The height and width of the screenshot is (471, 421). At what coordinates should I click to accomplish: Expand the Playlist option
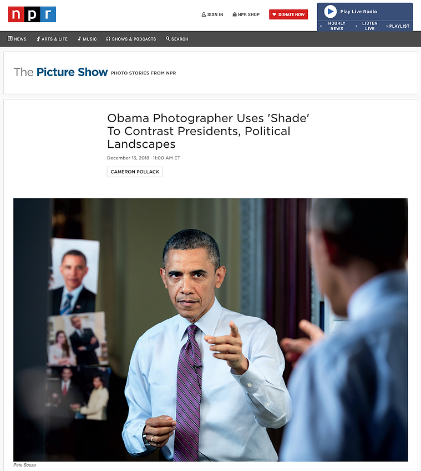coord(398,26)
